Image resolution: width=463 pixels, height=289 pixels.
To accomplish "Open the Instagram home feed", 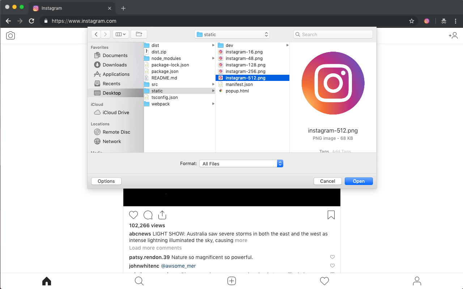I will (x=46, y=281).
